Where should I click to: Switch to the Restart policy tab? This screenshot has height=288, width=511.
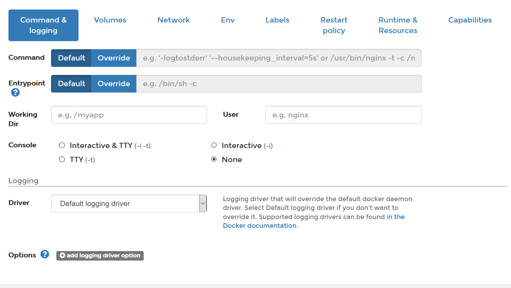click(x=334, y=25)
